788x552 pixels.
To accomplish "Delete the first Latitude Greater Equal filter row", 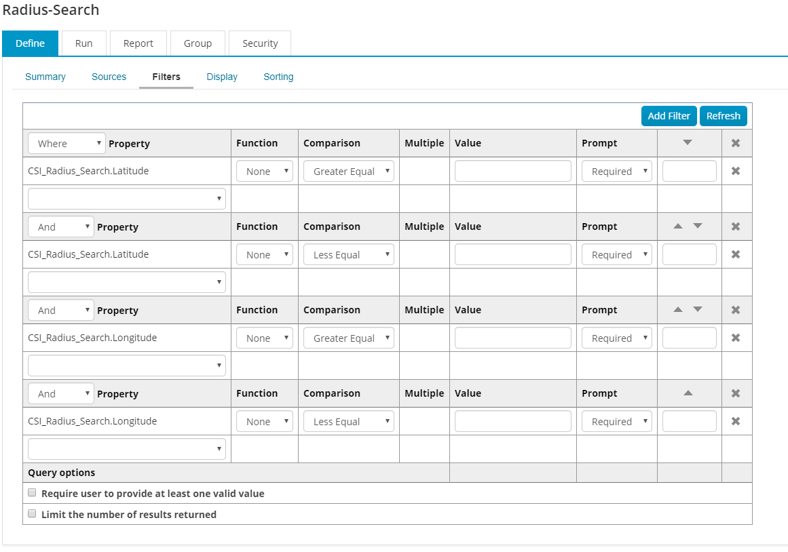I will pos(735,171).
